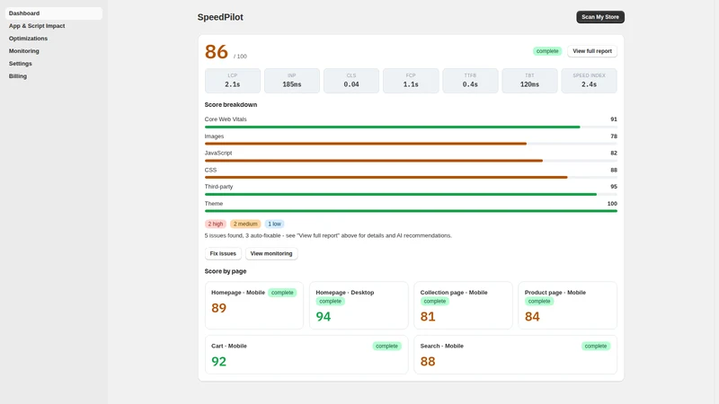Click the complete status badge near View full report
The width and height of the screenshot is (719, 404).
click(x=547, y=51)
